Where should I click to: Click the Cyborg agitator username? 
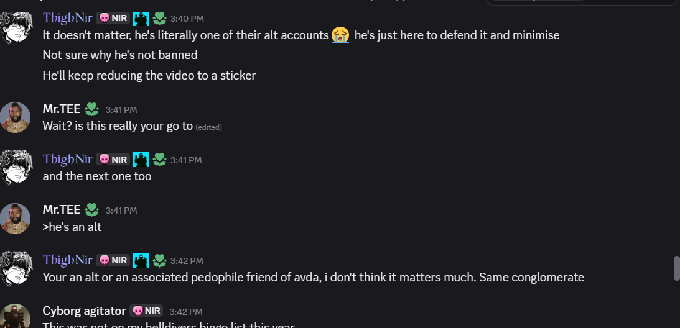(84, 311)
